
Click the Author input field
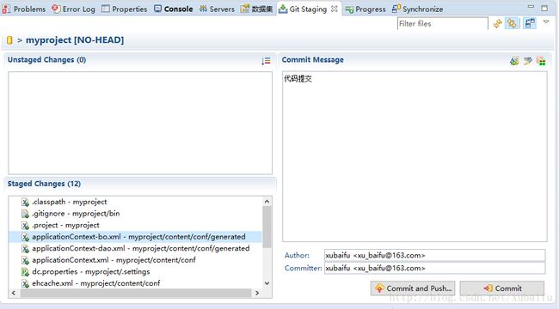[434, 255]
